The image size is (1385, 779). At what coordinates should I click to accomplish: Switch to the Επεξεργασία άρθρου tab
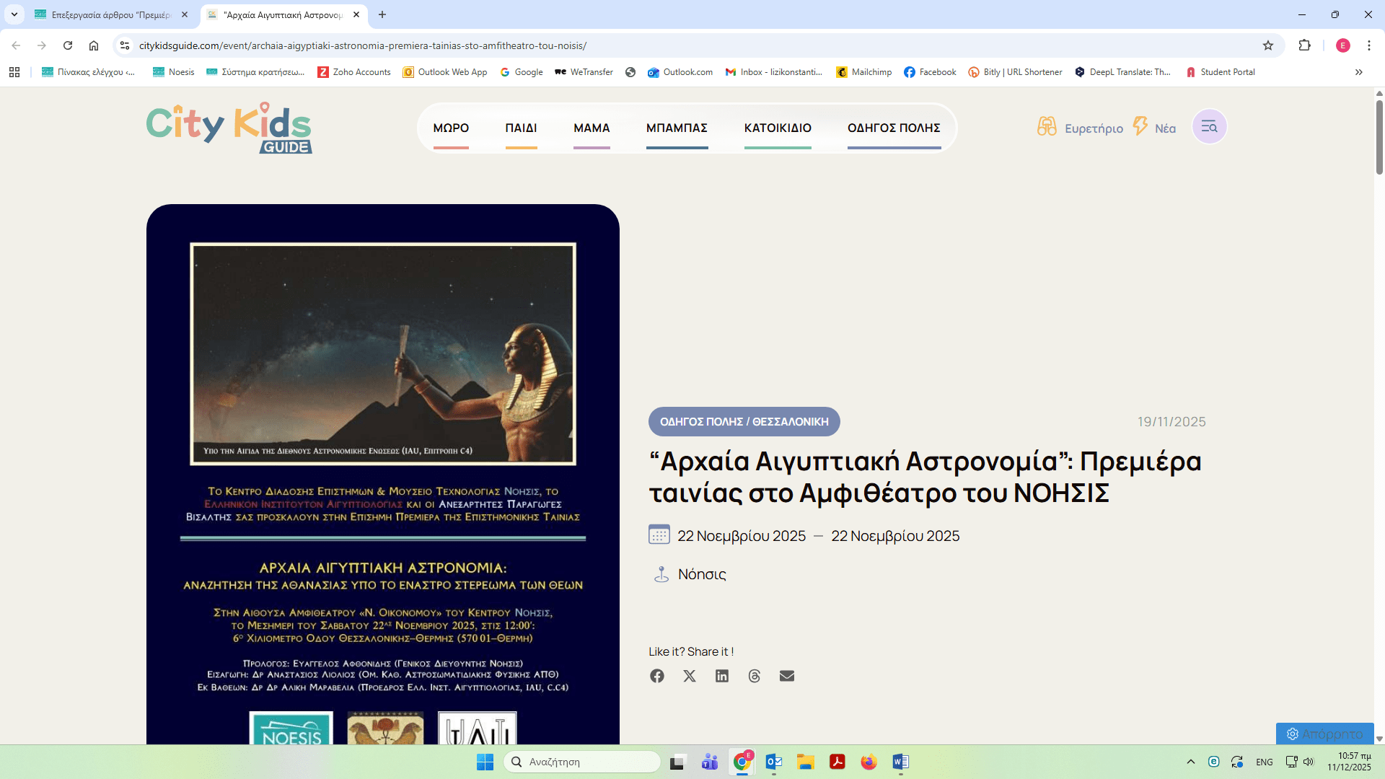click(110, 14)
